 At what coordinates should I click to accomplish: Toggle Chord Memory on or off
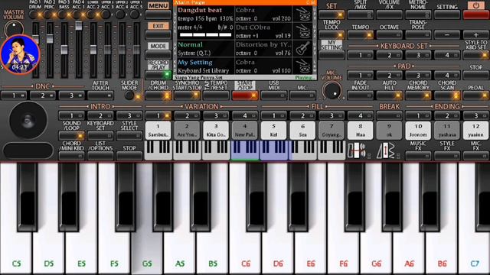[x=418, y=95]
